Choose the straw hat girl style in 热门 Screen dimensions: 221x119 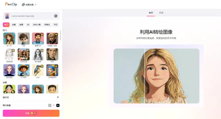pos(9,38)
